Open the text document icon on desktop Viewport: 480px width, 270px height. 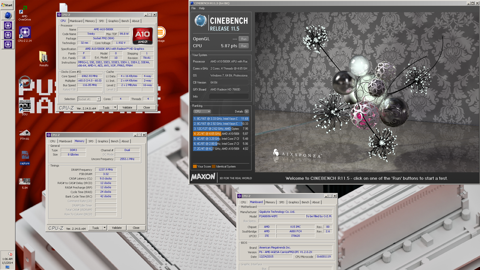pyautogui.click(x=63, y=7)
